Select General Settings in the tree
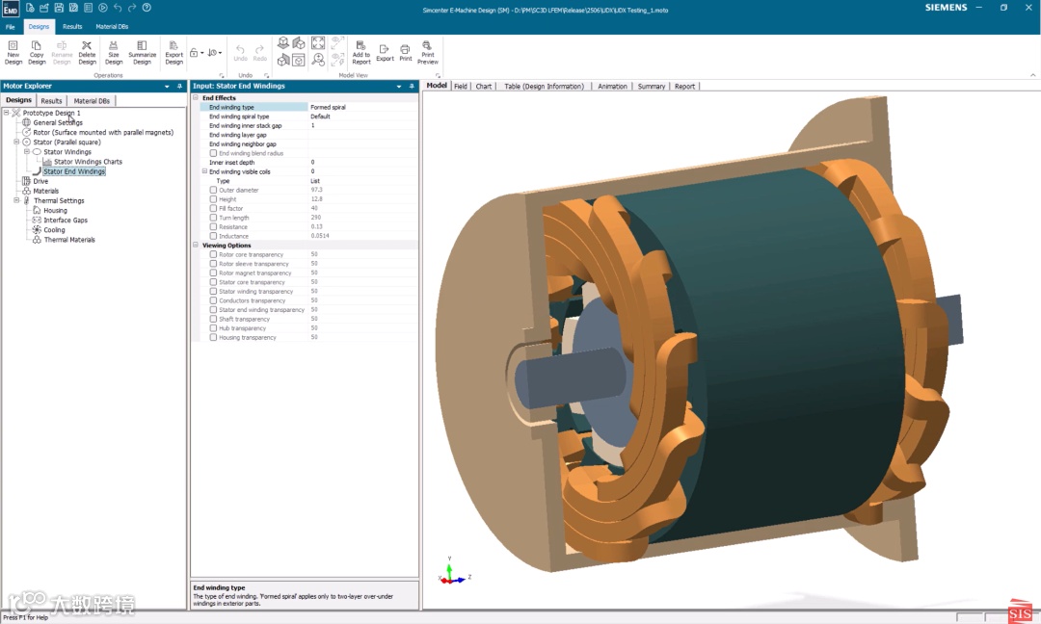 [x=58, y=122]
